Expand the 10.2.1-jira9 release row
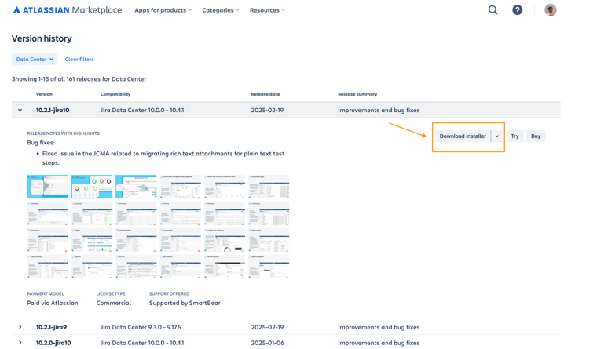 tap(20, 327)
